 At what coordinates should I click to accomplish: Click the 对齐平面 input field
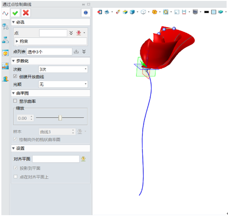coord(56,159)
